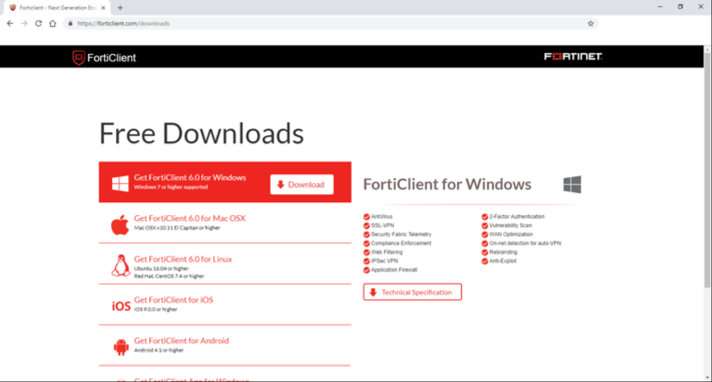
Task: Click 'Ubuntu 16.04 or higher' text
Action: (x=161, y=269)
